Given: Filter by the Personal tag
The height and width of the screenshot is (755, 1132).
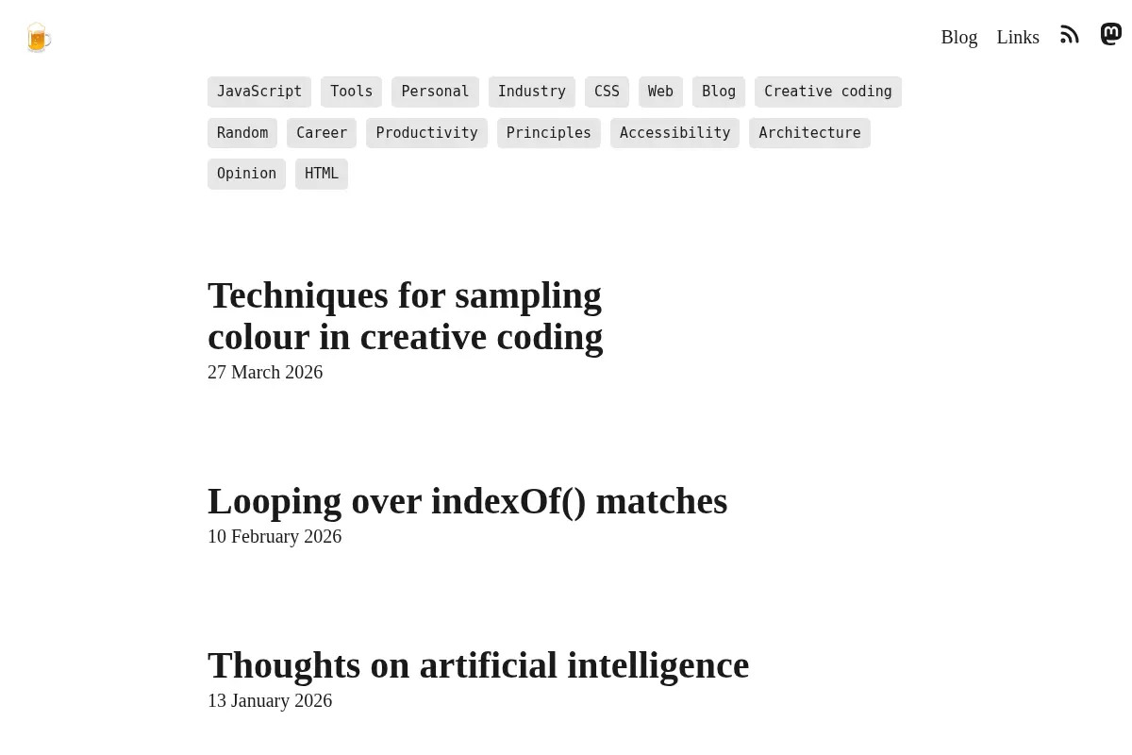Looking at the screenshot, I should (x=435, y=92).
